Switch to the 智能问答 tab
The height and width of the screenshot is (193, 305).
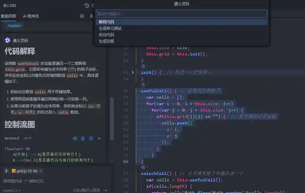coord(8,16)
